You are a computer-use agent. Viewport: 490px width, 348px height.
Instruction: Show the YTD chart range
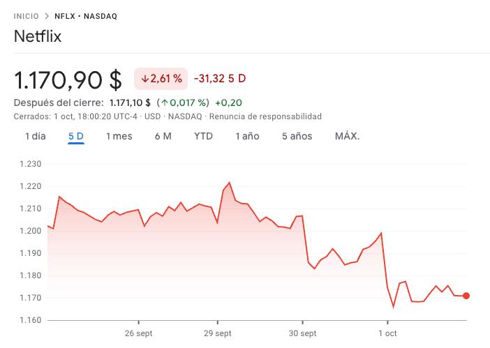pyautogui.click(x=203, y=136)
